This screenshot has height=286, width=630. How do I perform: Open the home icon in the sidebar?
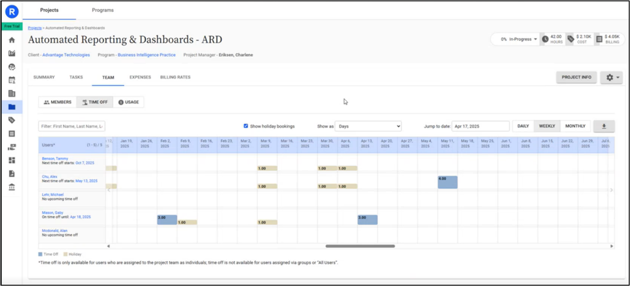[12, 40]
